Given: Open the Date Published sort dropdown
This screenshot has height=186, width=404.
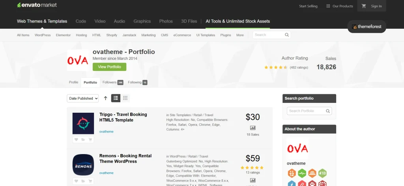Looking at the screenshot, I should coord(83,99).
